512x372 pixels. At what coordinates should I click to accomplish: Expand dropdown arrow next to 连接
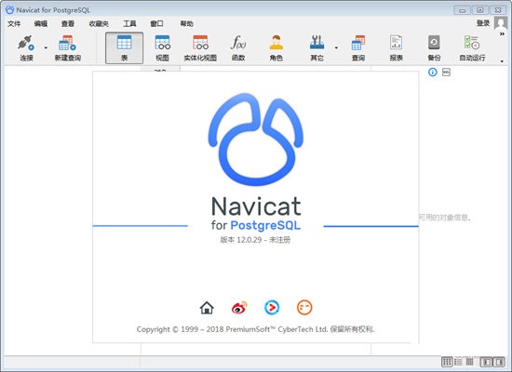point(46,48)
